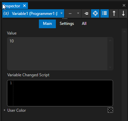Toggle the crosshair follow-selection icon
Screen dimensions: 128x121
click(95, 14)
